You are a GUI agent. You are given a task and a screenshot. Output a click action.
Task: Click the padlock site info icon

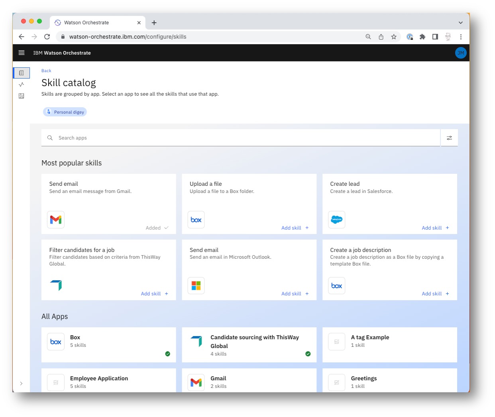(63, 37)
